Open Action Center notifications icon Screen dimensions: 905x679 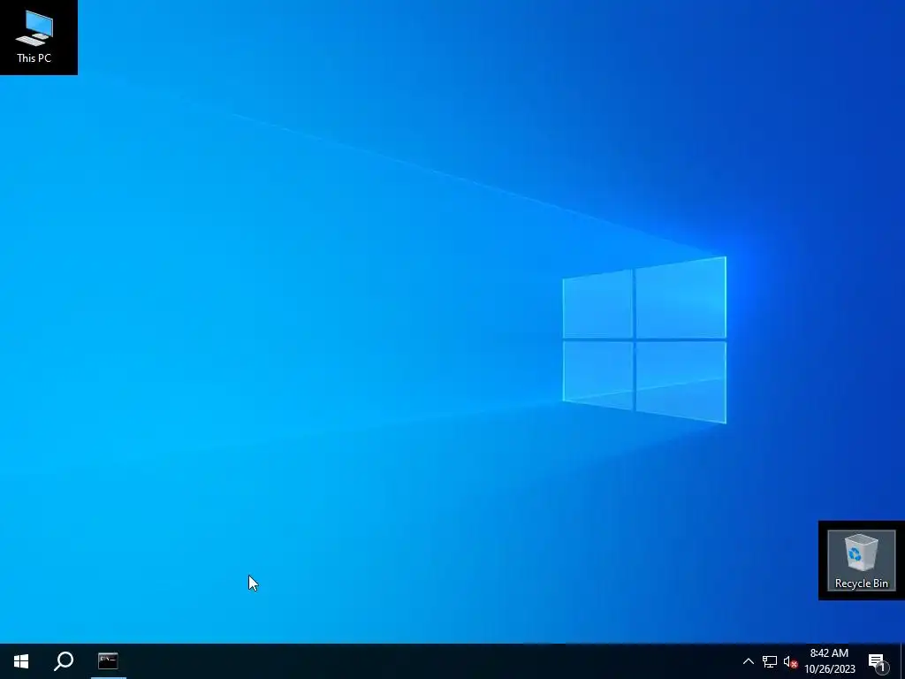point(878,661)
